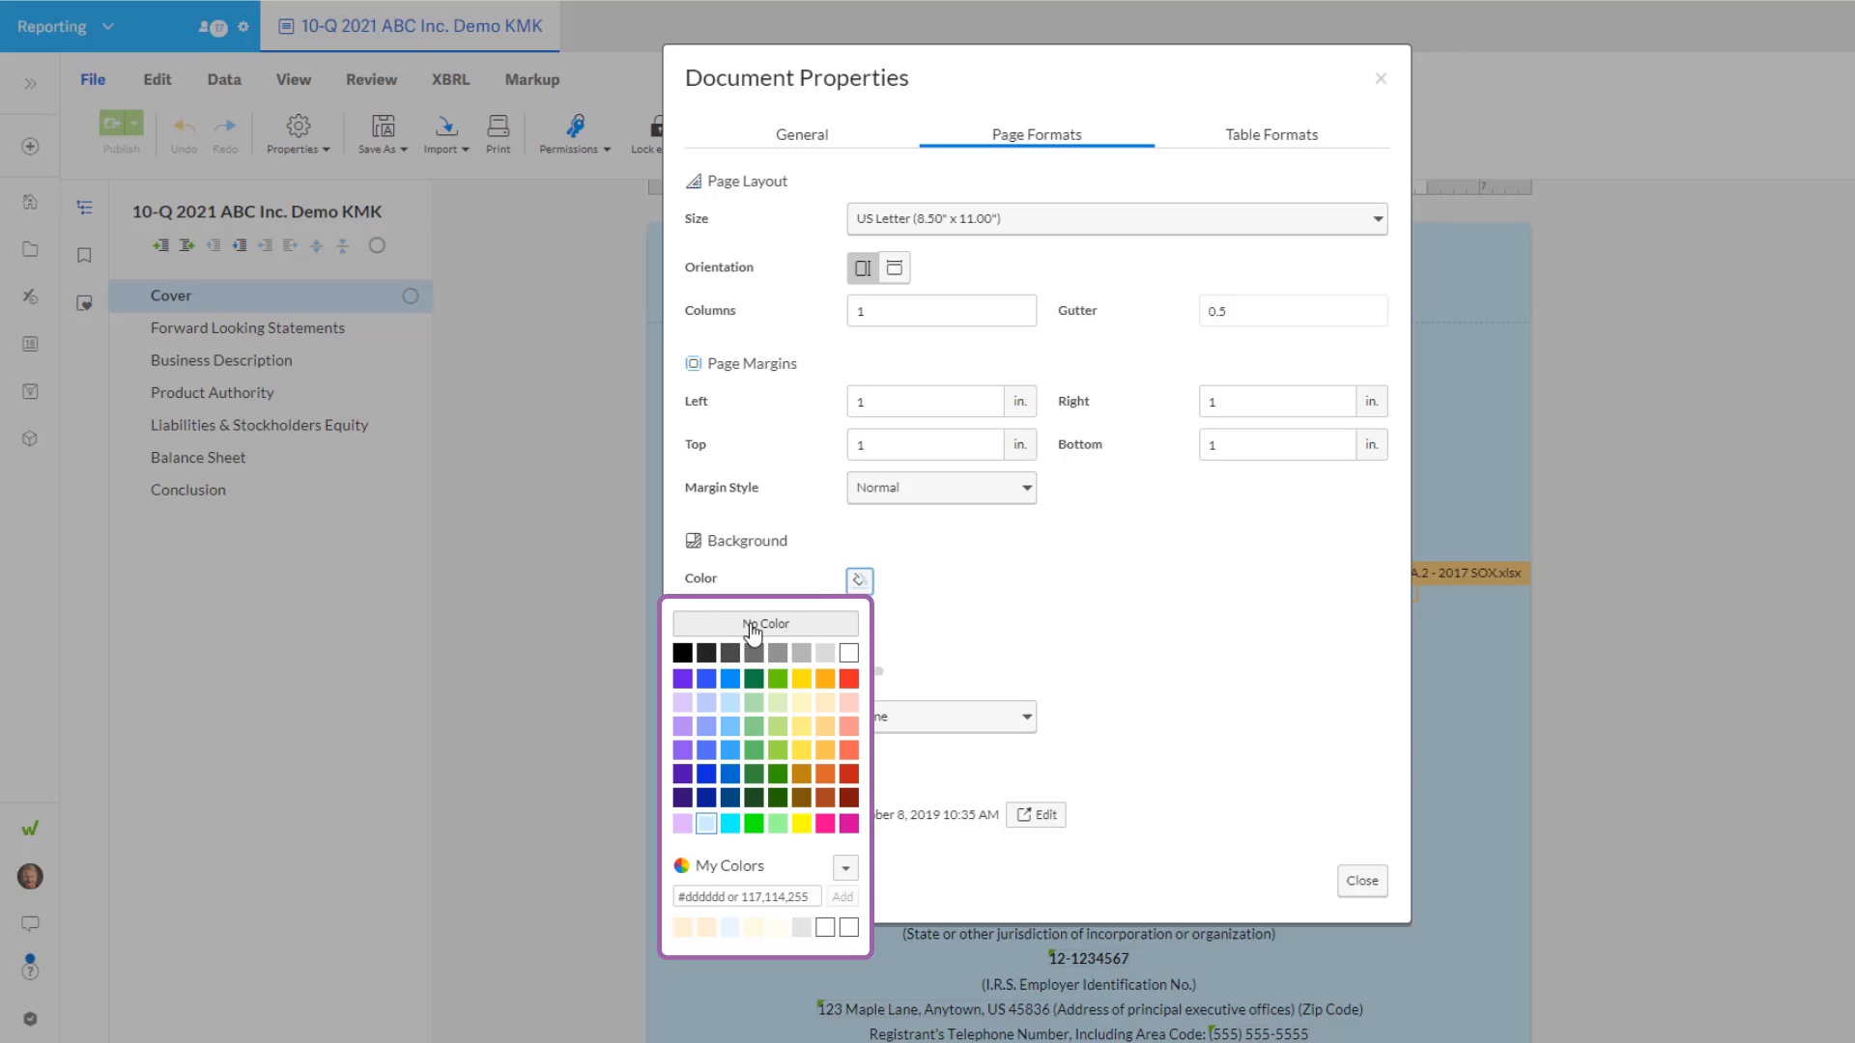Switch to the Table Formats tab
This screenshot has height=1043, width=1855.
point(1270,134)
